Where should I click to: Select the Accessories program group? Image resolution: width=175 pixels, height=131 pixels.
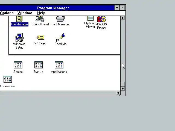(x=8, y=79)
